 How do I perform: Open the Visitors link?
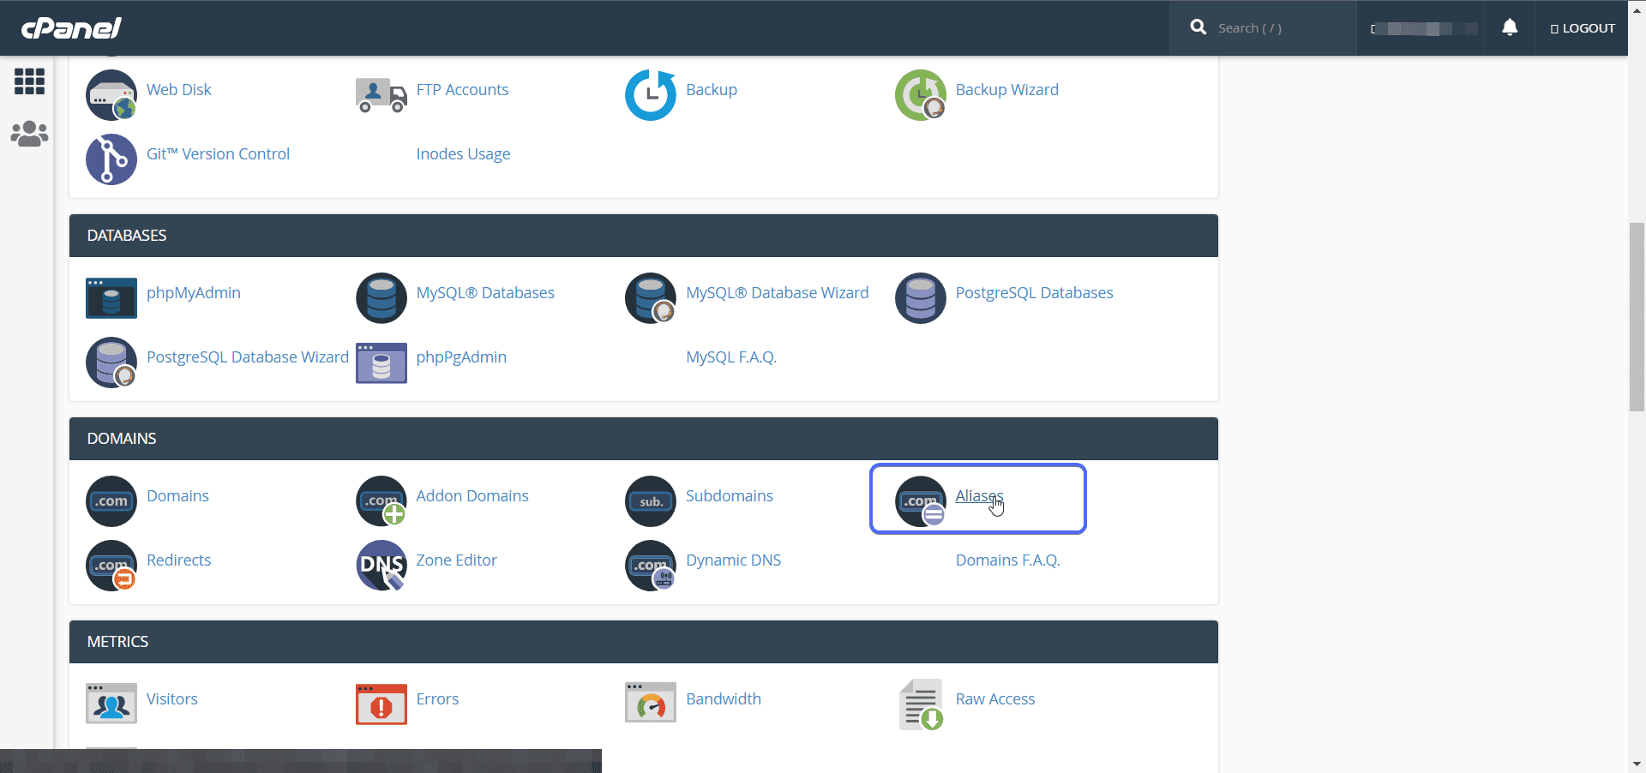[x=172, y=699]
